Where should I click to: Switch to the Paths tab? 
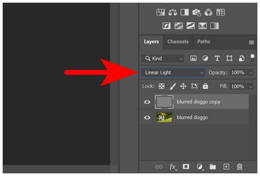coord(204,42)
